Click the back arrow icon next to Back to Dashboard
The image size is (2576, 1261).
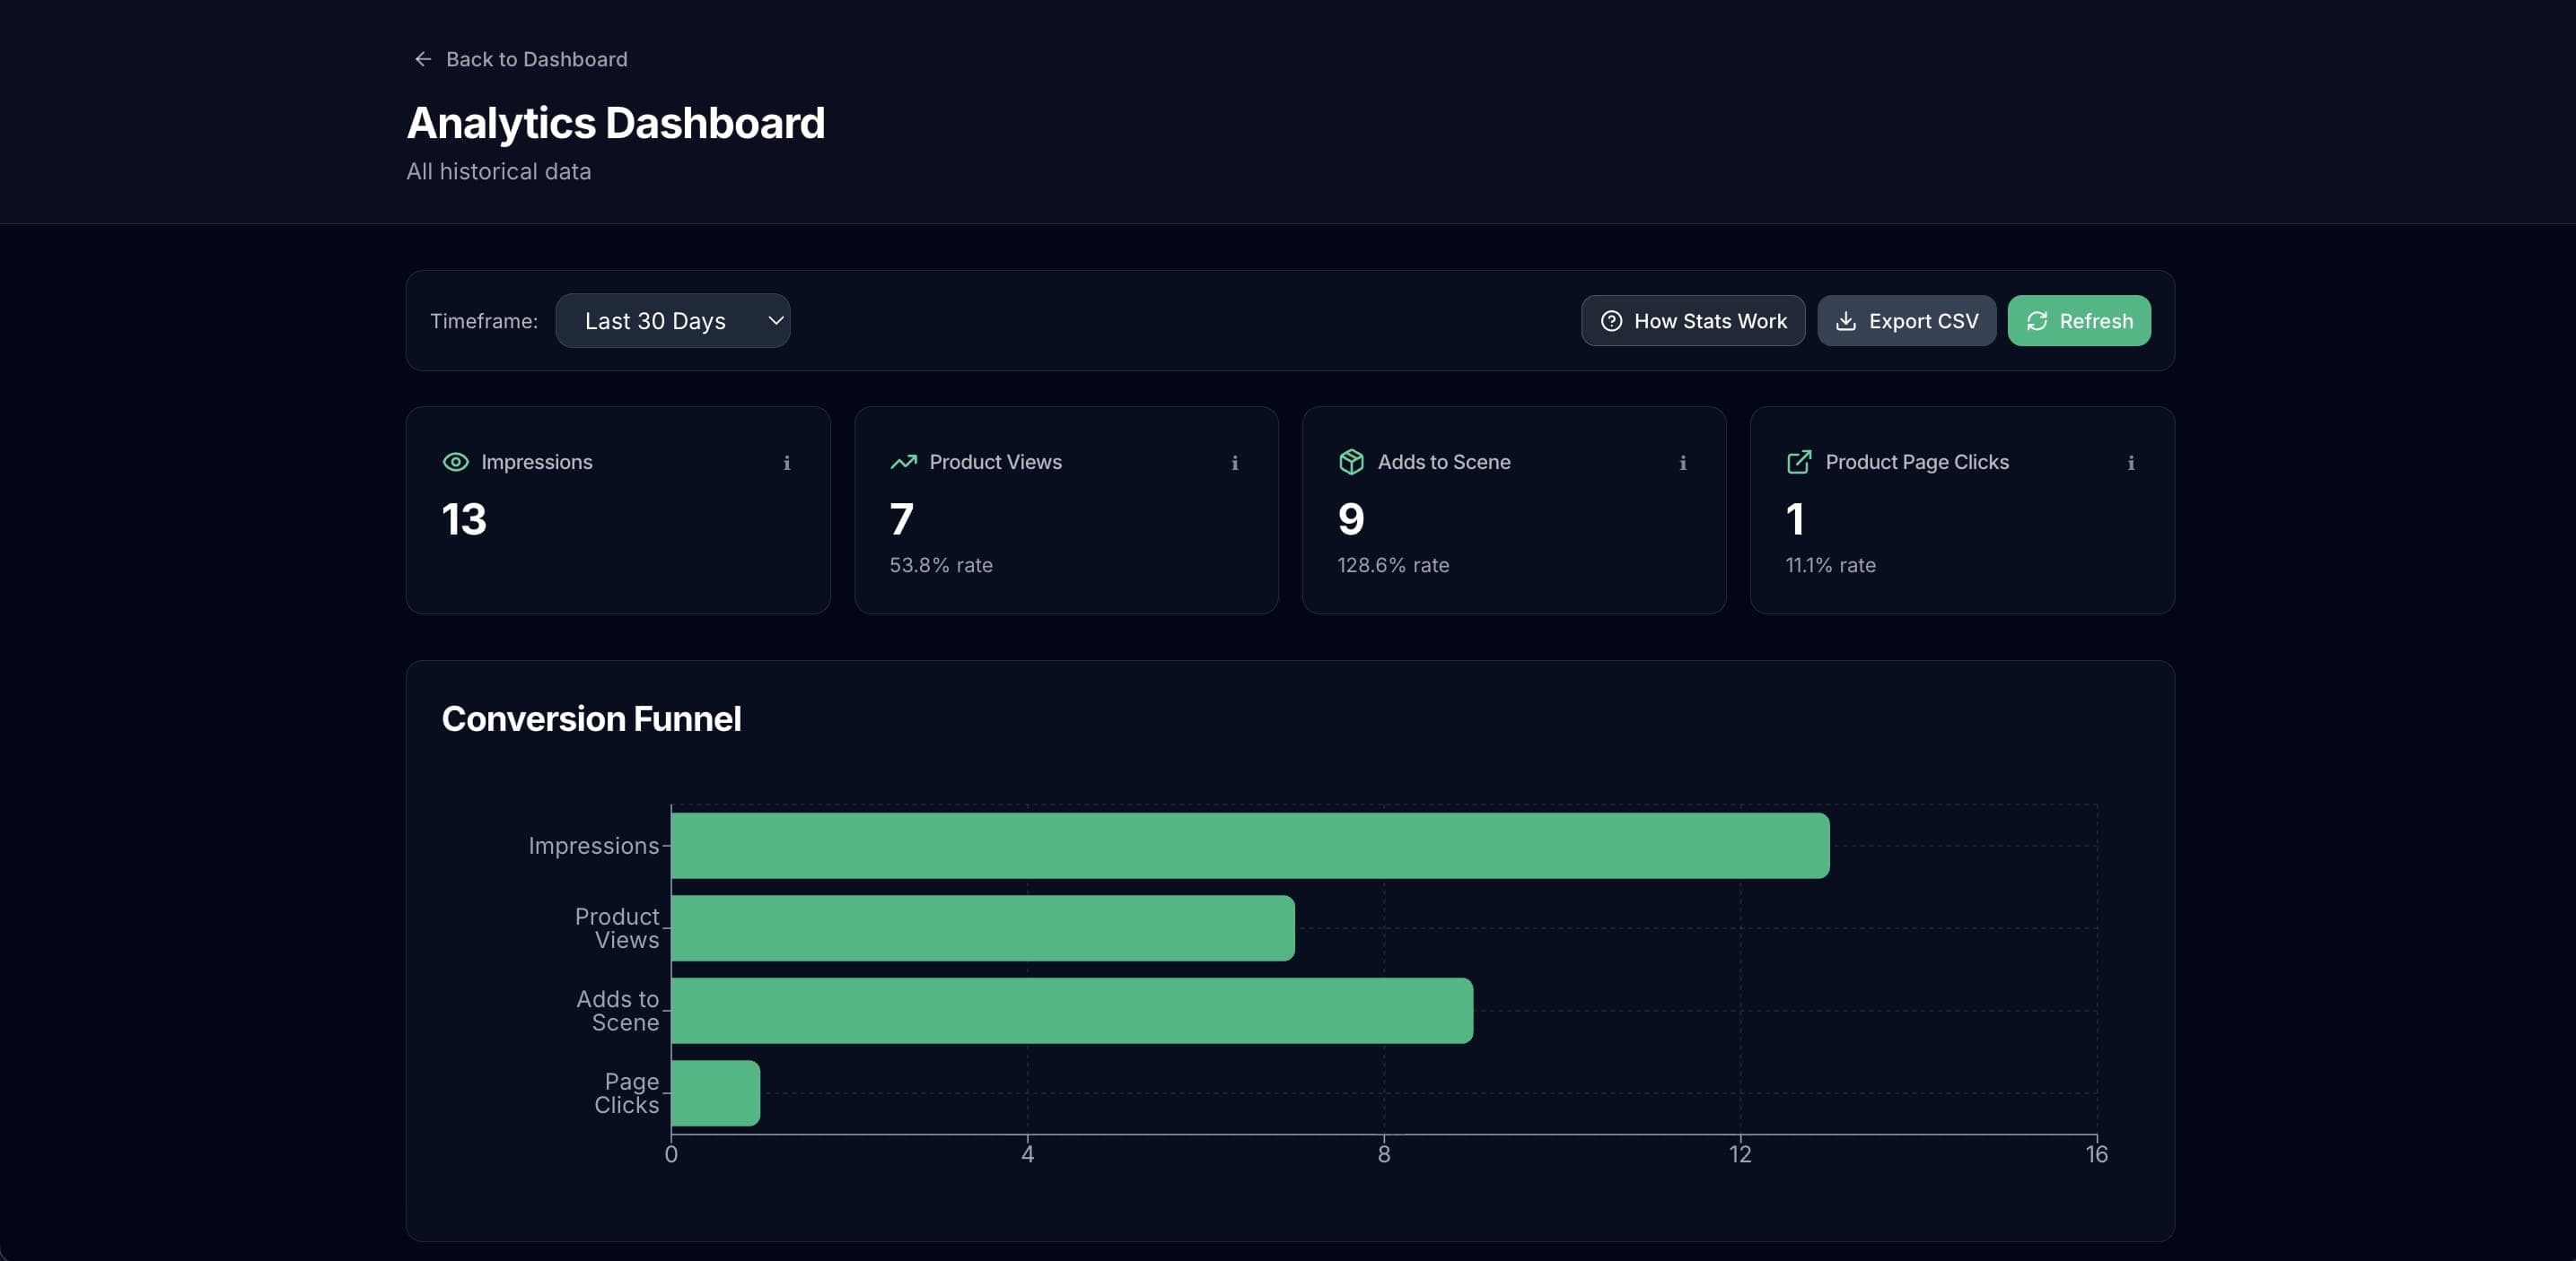(x=422, y=59)
